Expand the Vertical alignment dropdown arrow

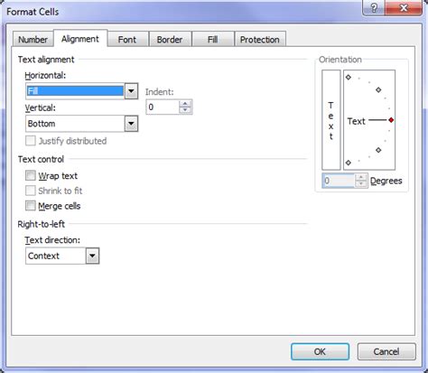tap(131, 124)
